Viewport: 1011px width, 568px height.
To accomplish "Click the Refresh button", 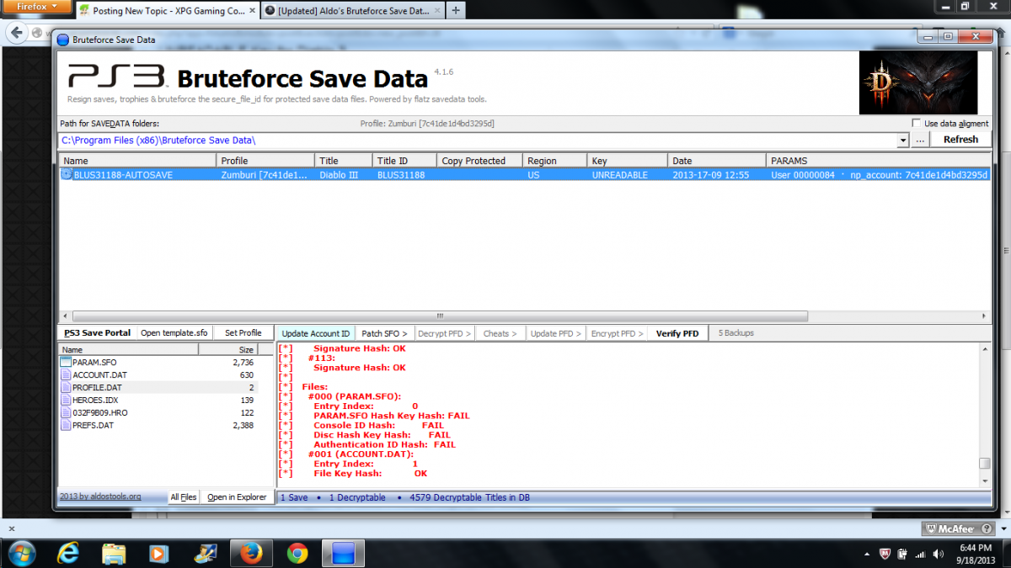I will 960,140.
